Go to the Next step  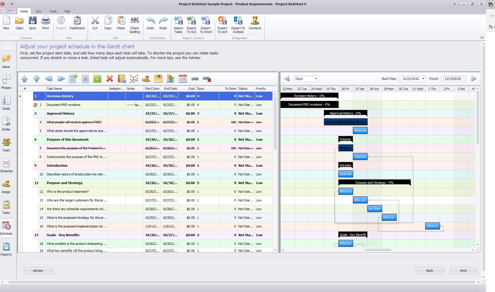click(463, 270)
